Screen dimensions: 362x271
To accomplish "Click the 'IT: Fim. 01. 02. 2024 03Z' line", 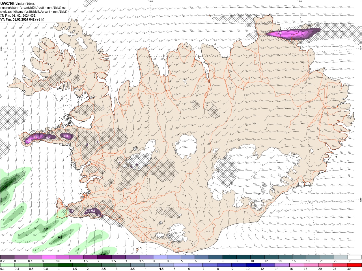I will tap(18, 16).
